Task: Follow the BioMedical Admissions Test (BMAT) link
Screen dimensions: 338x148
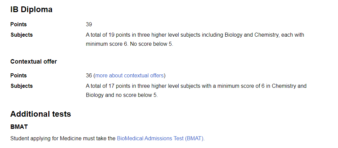Action: pos(160,139)
